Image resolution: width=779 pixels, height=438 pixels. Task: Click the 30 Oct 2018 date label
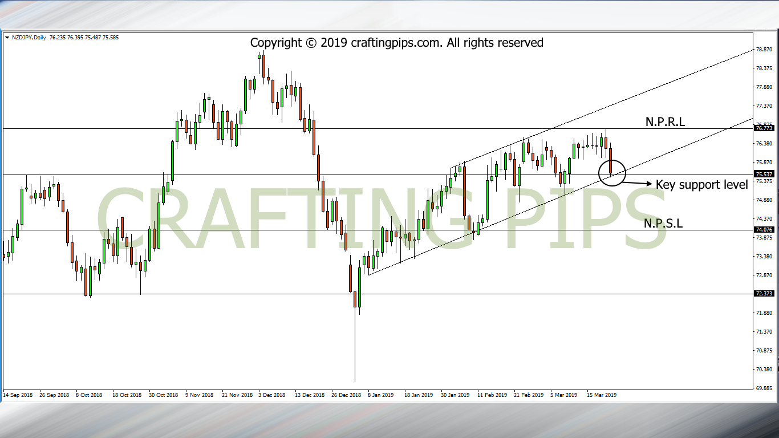tap(163, 395)
